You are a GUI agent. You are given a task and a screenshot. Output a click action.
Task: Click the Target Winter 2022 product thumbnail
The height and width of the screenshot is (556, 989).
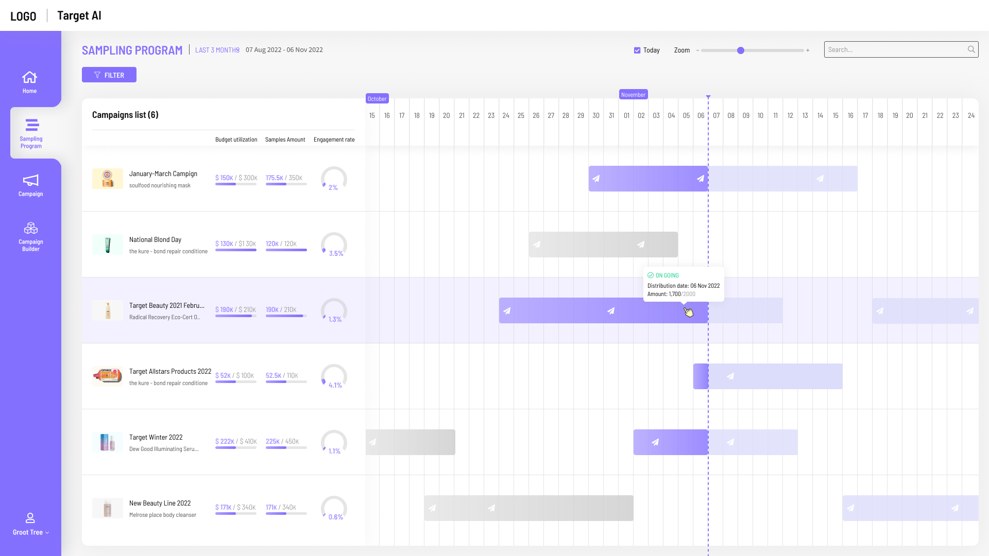(x=108, y=442)
